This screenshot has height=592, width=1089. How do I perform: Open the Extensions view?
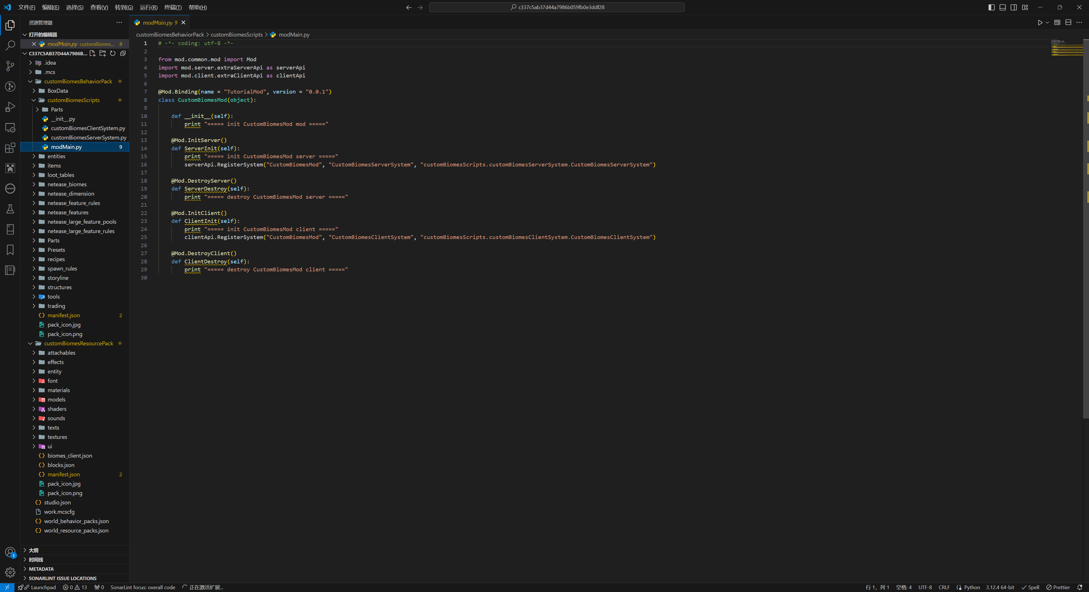pos(10,148)
